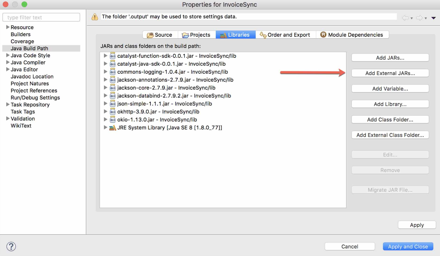This screenshot has height=256, width=440.
Task: Click the help question mark icon
Action: coord(11,246)
